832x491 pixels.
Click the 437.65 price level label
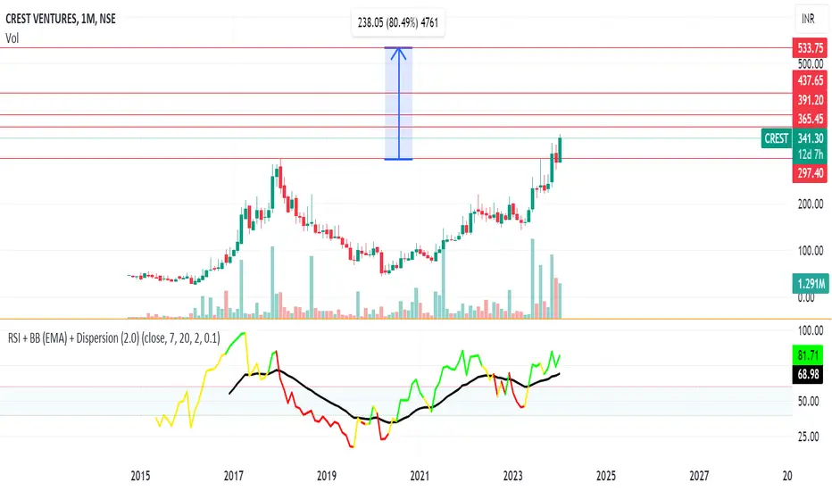(810, 80)
